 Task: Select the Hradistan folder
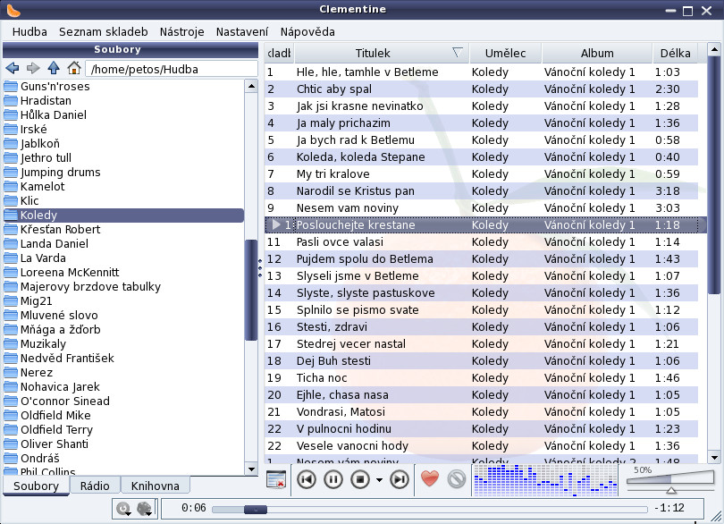pos(123,100)
